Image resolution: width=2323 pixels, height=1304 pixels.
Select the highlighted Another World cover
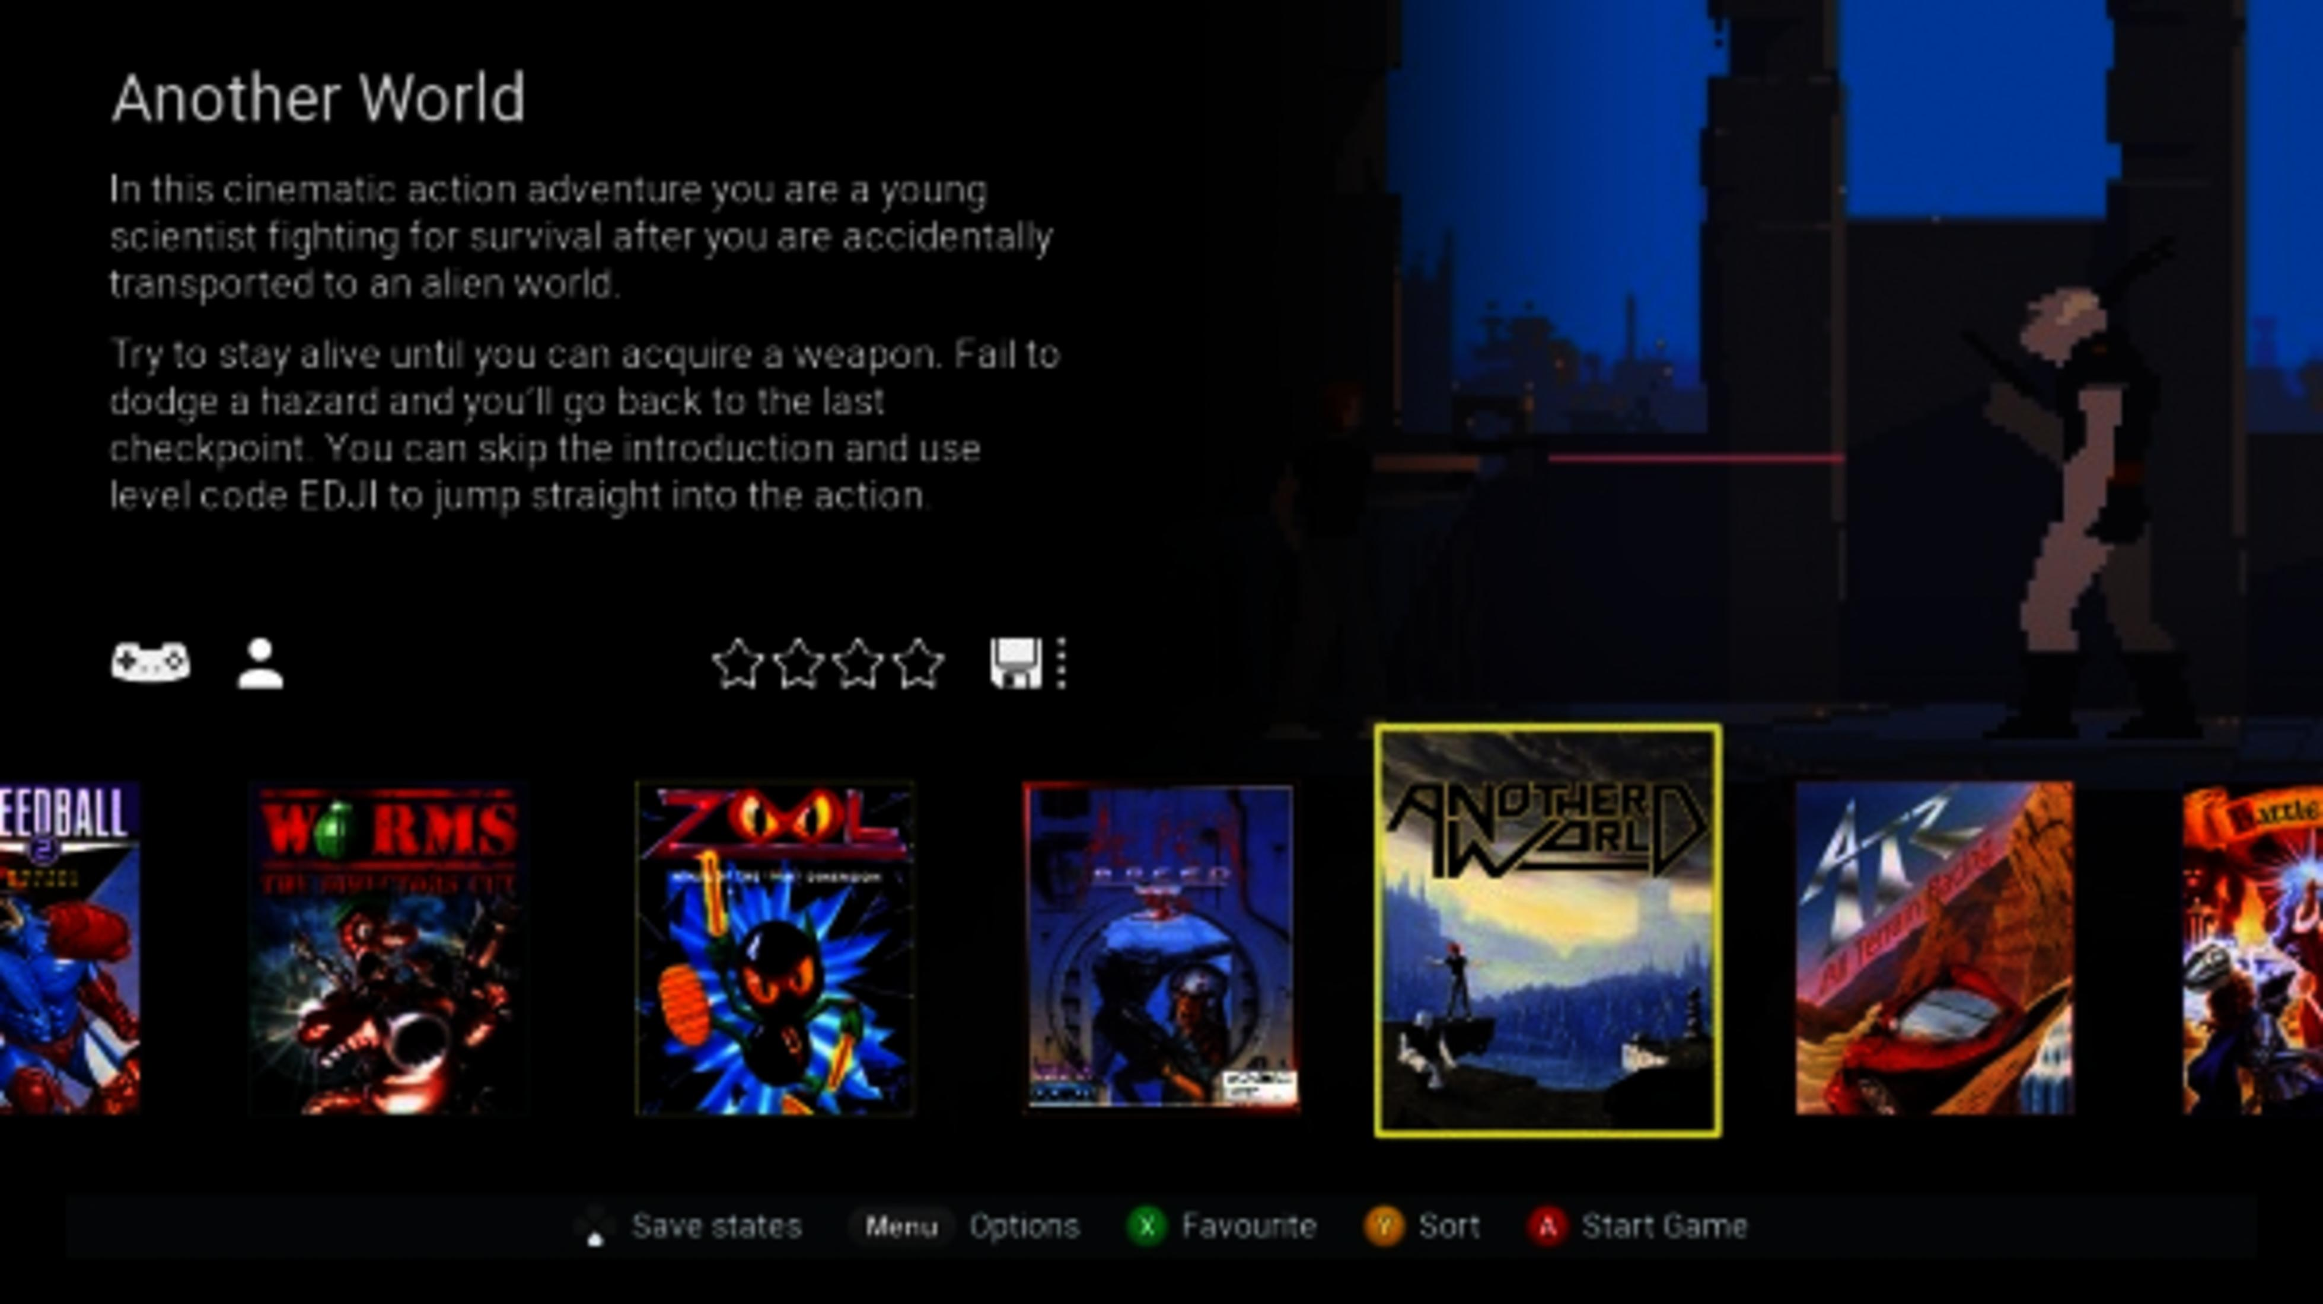point(1547,931)
